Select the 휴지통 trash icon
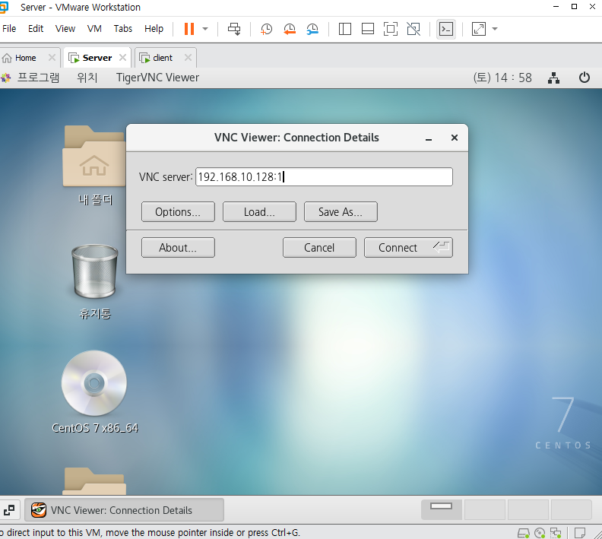Image resolution: width=602 pixels, height=539 pixels. [95, 282]
